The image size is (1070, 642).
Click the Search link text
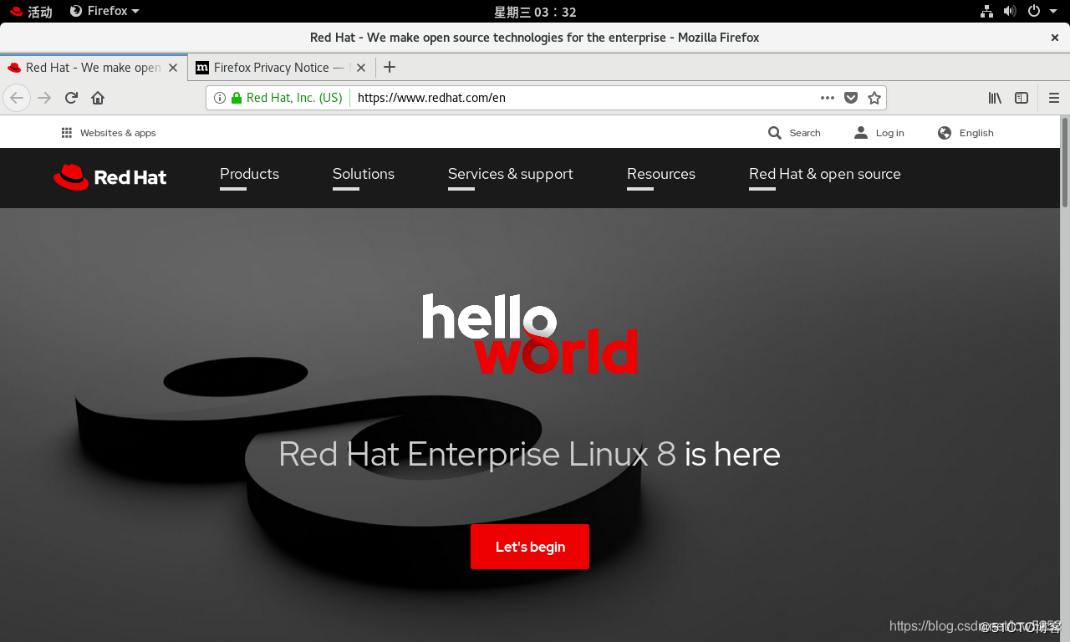point(805,133)
